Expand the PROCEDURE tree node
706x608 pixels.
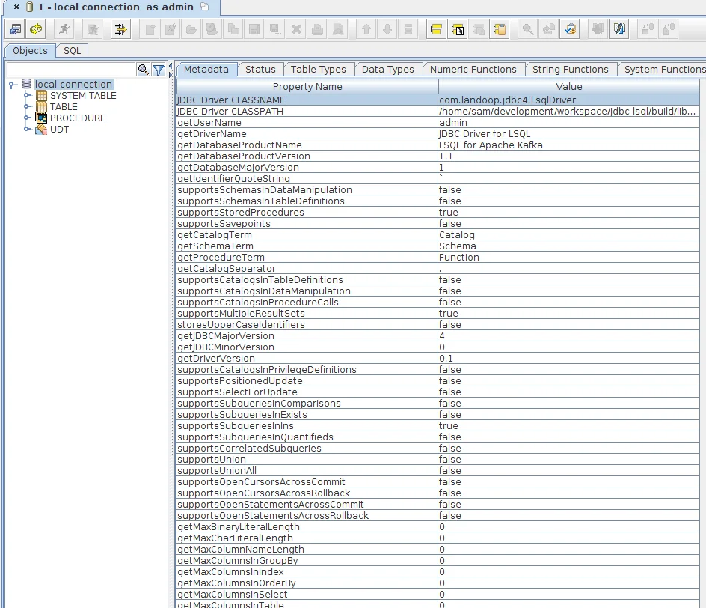(28, 118)
